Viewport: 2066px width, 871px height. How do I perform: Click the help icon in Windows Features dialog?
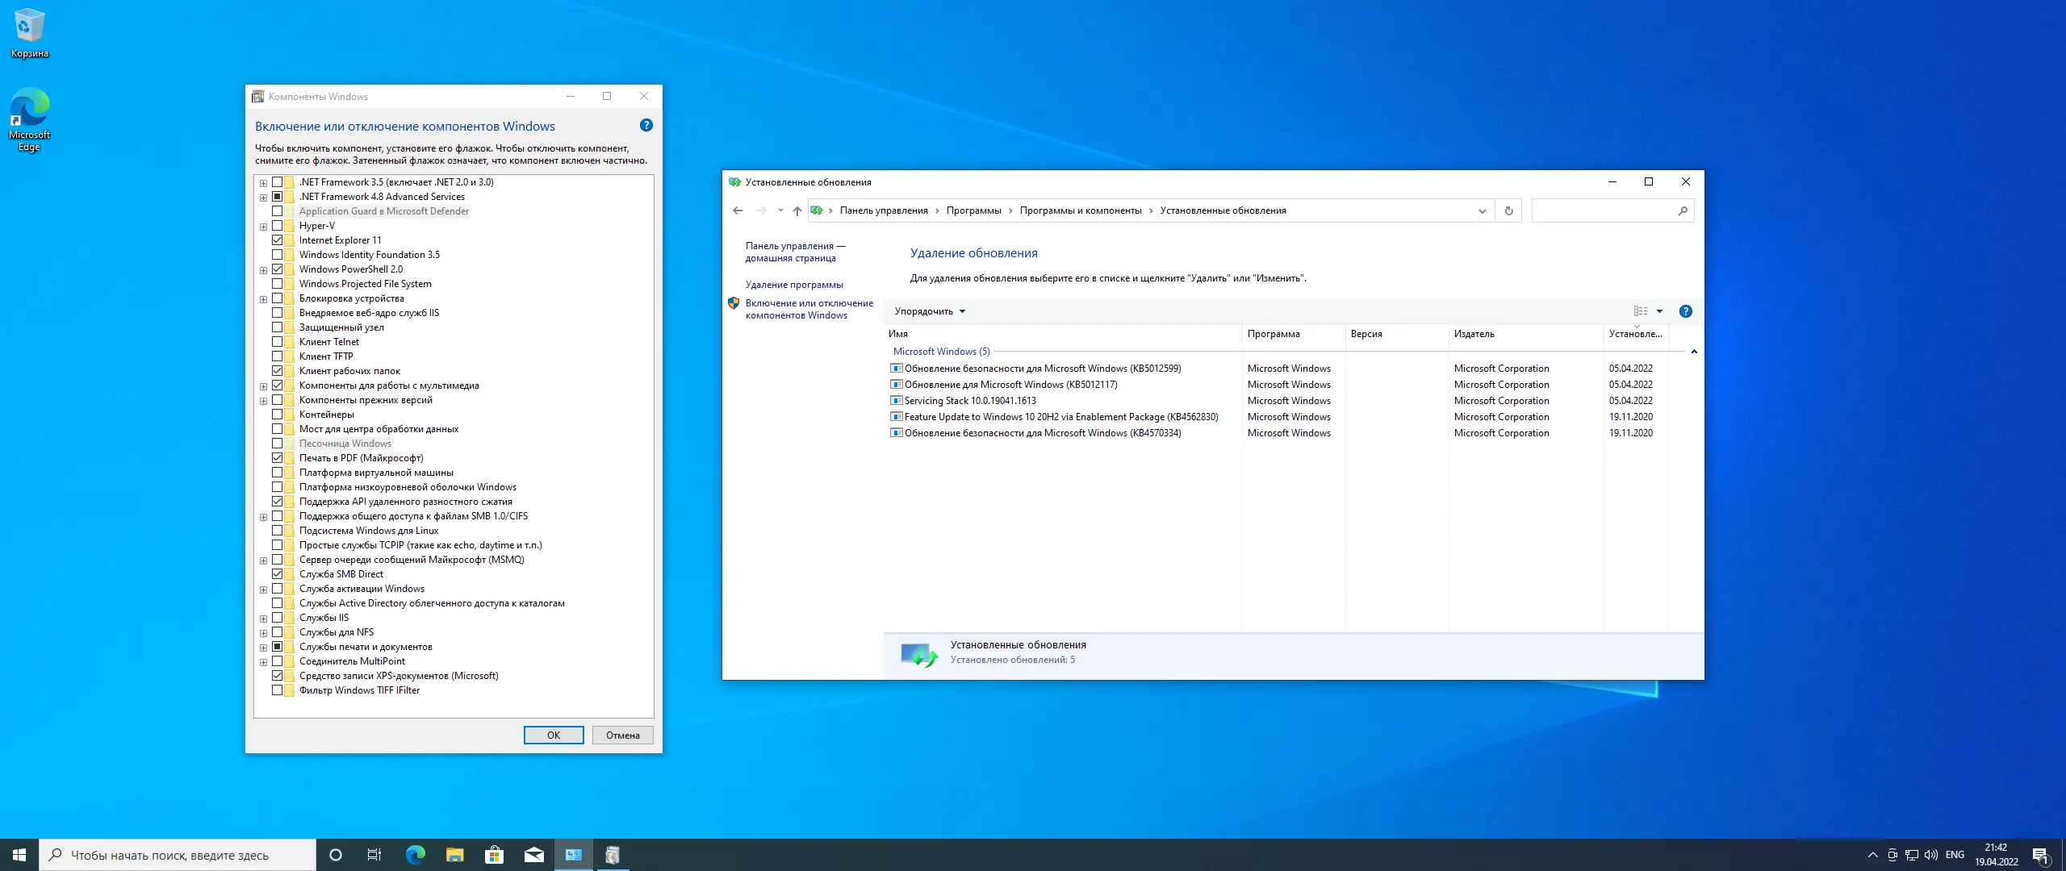click(x=646, y=125)
